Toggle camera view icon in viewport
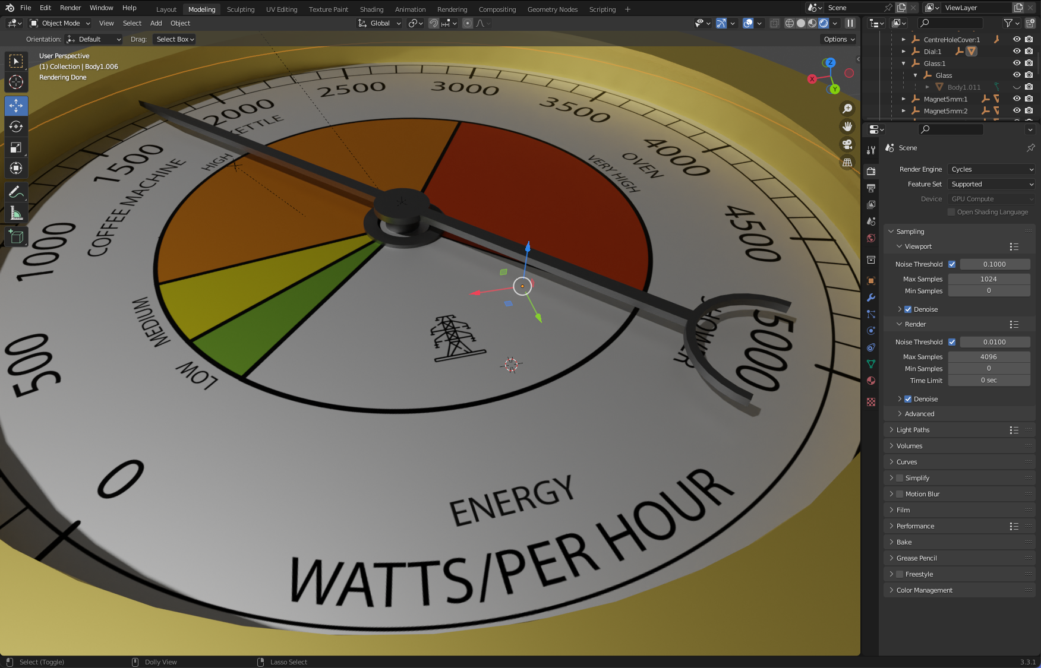Screen dimensions: 1041x668 pos(847,144)
